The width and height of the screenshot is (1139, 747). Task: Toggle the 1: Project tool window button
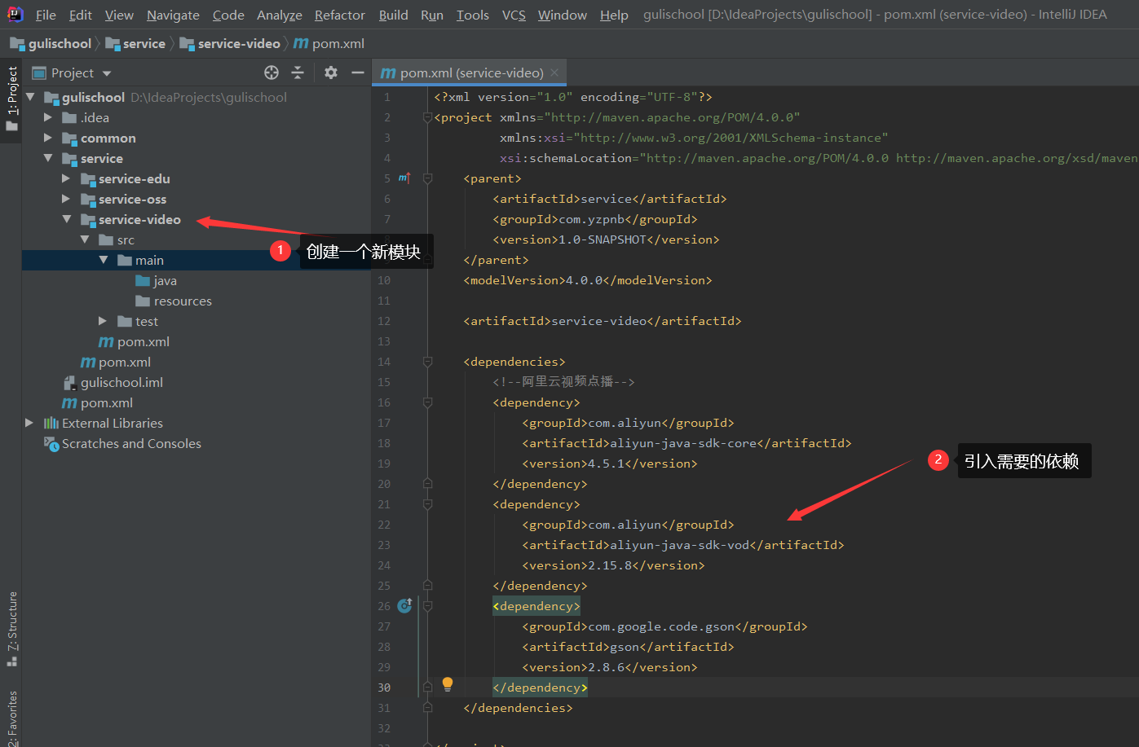pos(11,99)
